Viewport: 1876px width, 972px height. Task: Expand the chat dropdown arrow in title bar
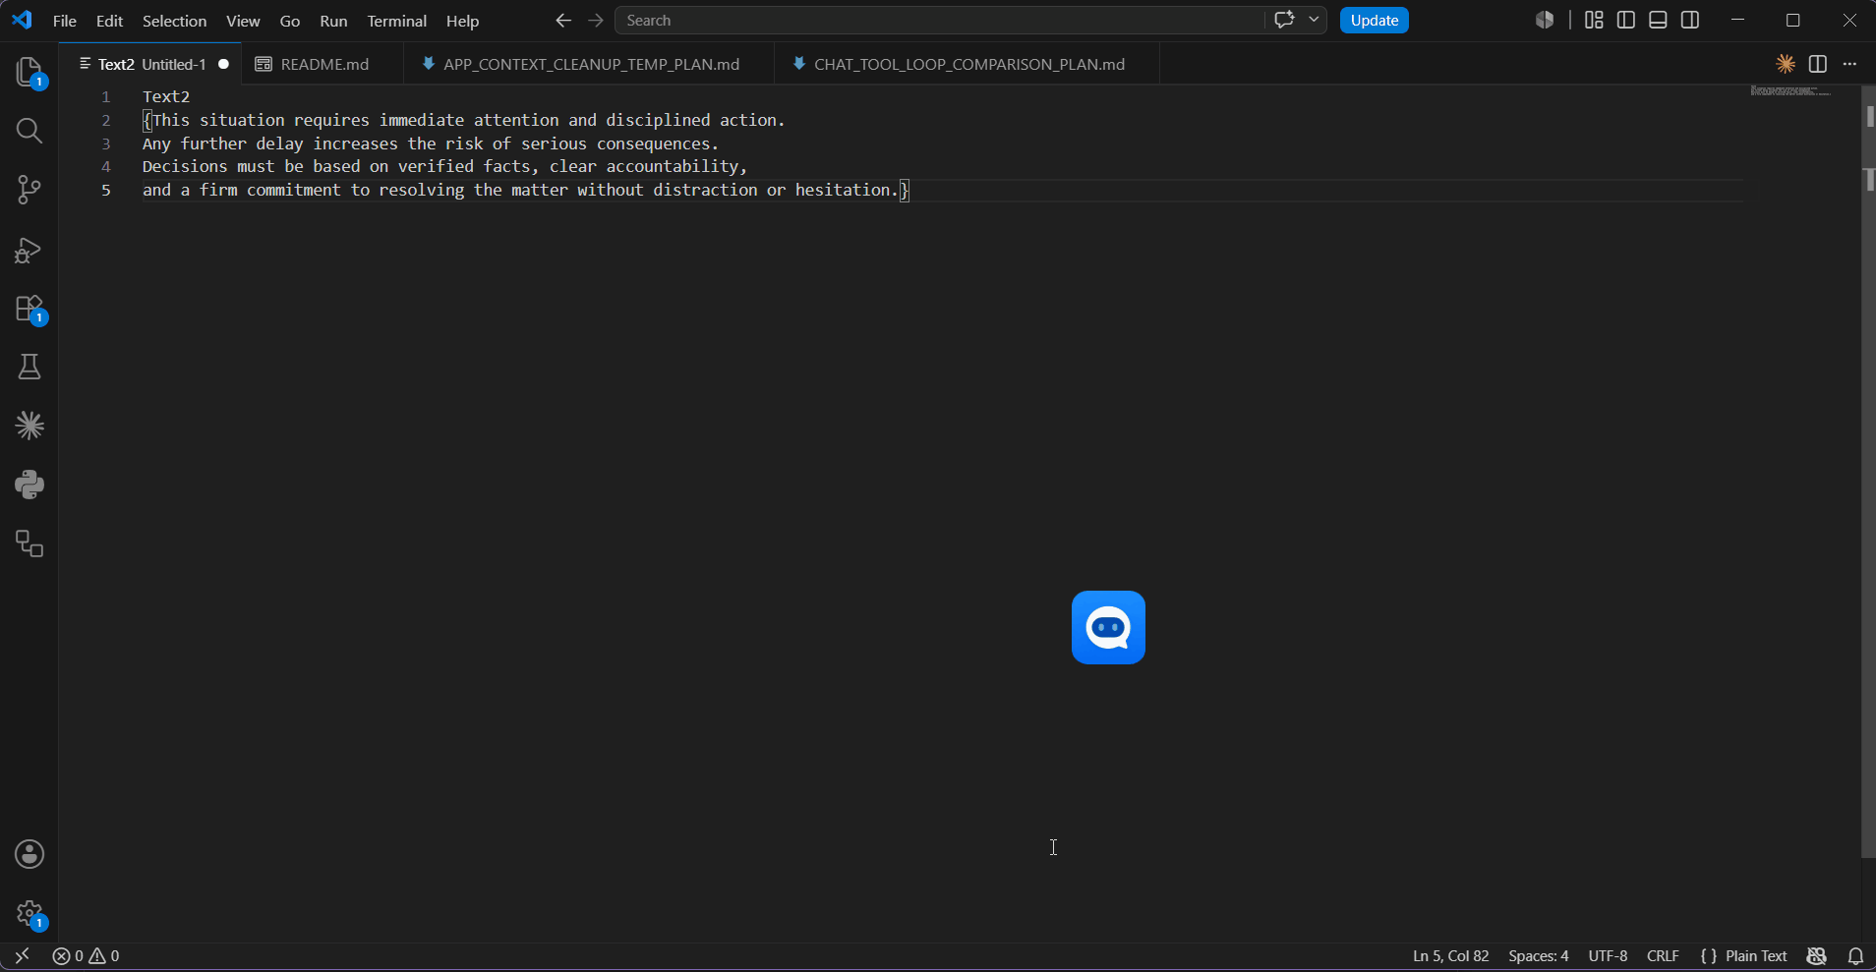[1314, 20]
